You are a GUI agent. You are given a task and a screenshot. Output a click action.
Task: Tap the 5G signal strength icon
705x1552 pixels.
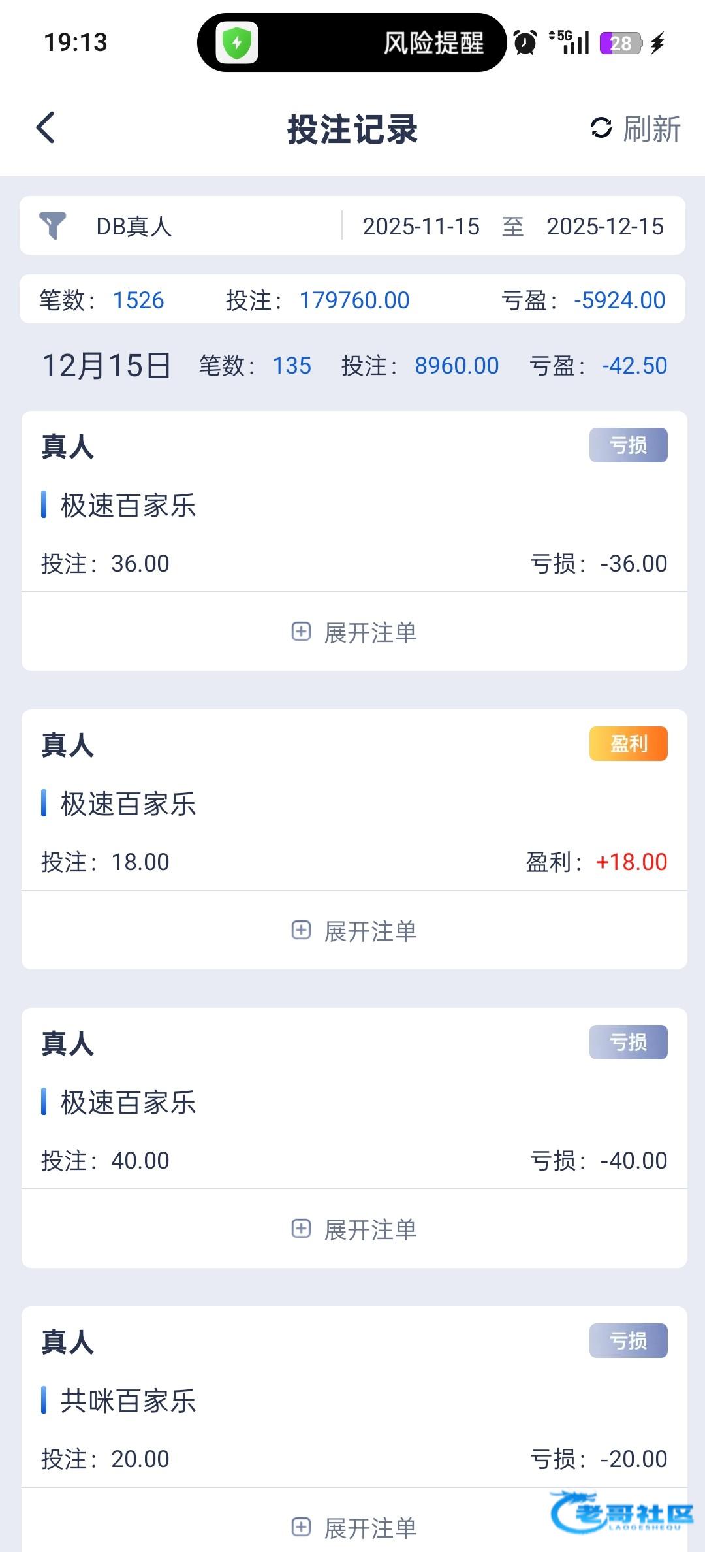coord(569,43)
